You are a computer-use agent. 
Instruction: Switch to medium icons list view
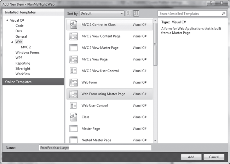pyautogui.click(x=136, y=13)
